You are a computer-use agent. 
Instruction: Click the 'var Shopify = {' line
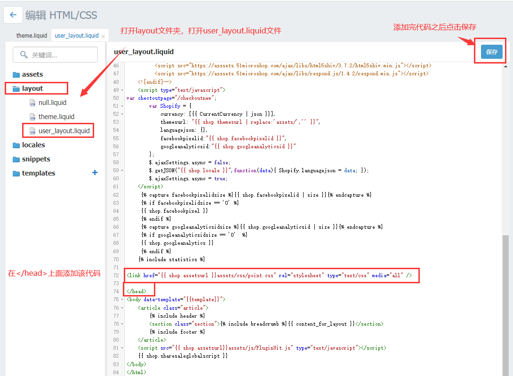(x=170, y=106)
